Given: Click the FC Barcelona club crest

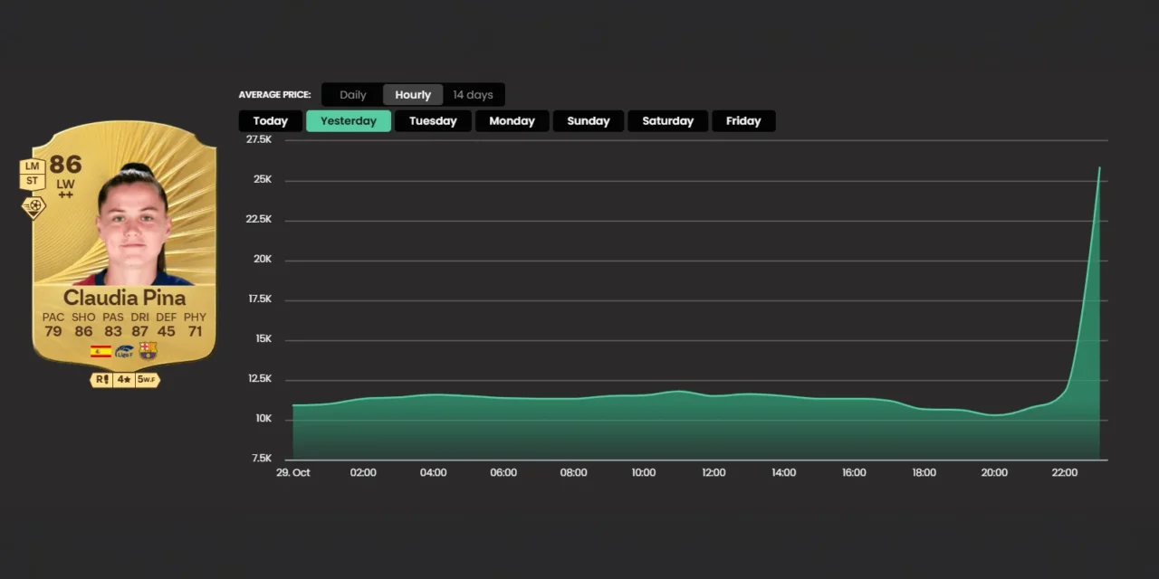Looking at the screenshot, I should click(x=148, y=352).
